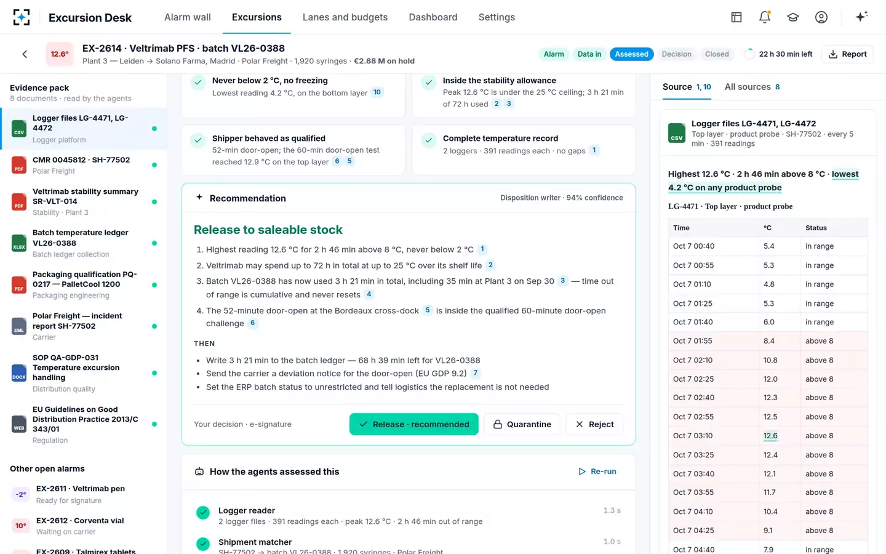Click the highlighted 12.6 reading at Oct 7 03:10

click(770, 436)
